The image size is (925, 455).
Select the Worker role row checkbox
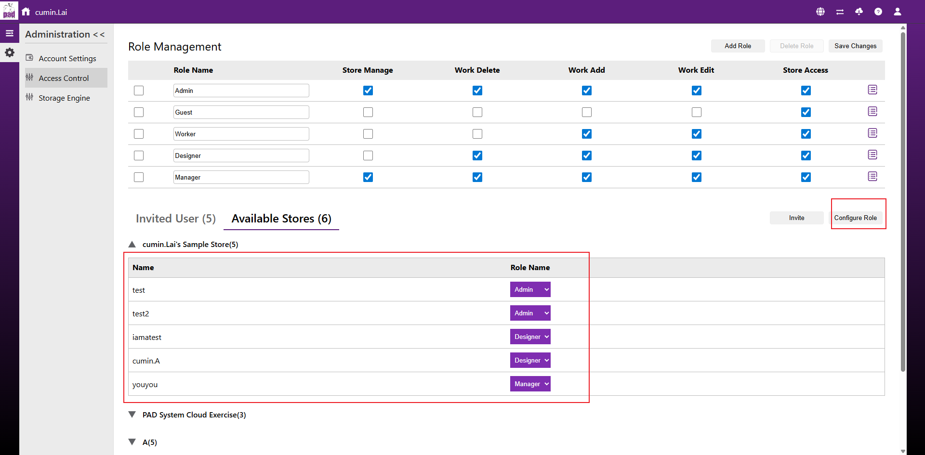tap(139, 134)
